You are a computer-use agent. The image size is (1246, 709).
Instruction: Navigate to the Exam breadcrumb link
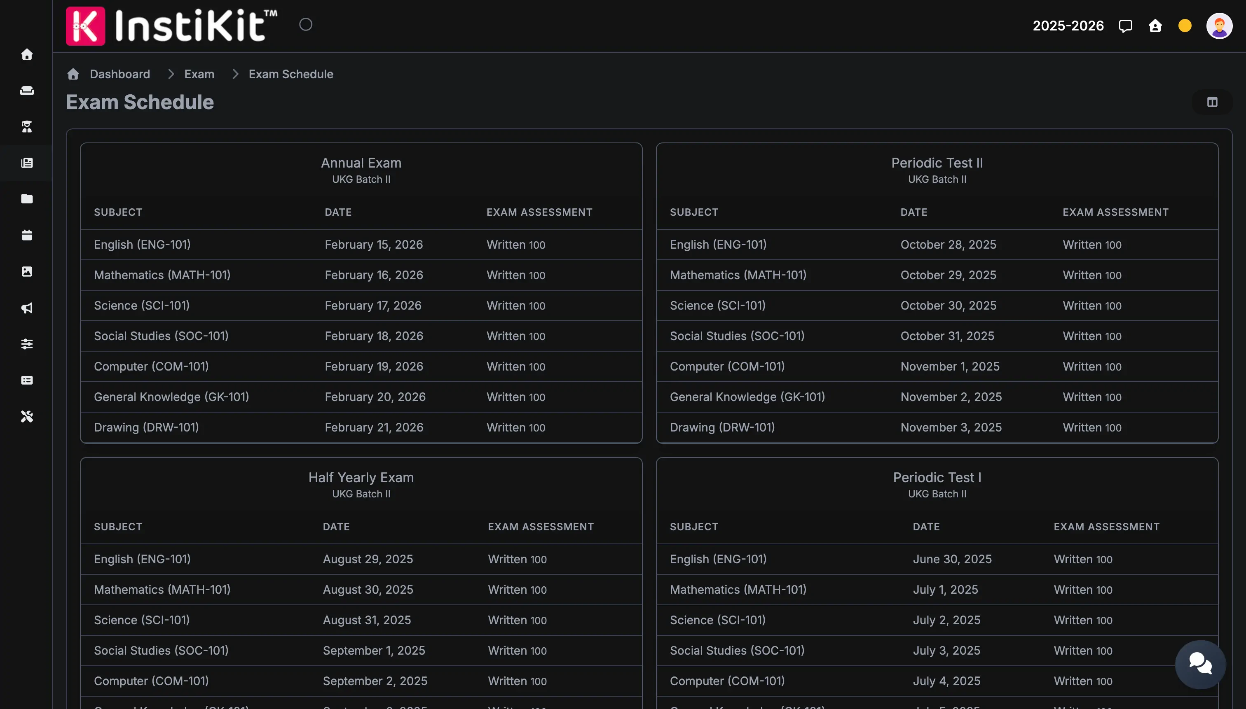pyautogui.click(x=199, y=74)
